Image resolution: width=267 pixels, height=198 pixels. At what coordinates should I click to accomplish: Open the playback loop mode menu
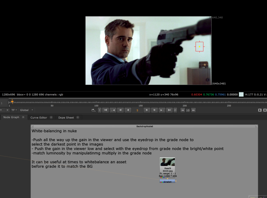[x=93, y=110]
